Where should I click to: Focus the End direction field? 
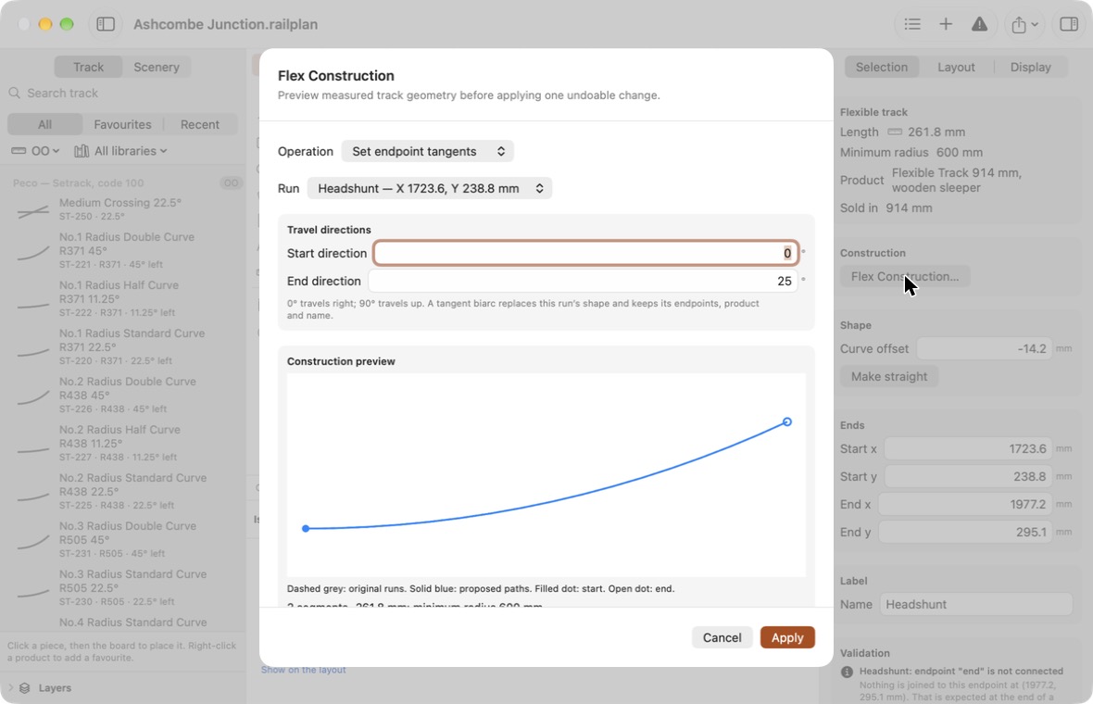(583, 281)
